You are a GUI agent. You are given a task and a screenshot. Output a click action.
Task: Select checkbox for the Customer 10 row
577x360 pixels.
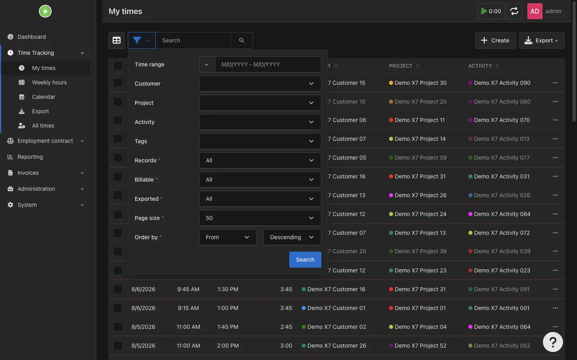click(x=117, y=102)
